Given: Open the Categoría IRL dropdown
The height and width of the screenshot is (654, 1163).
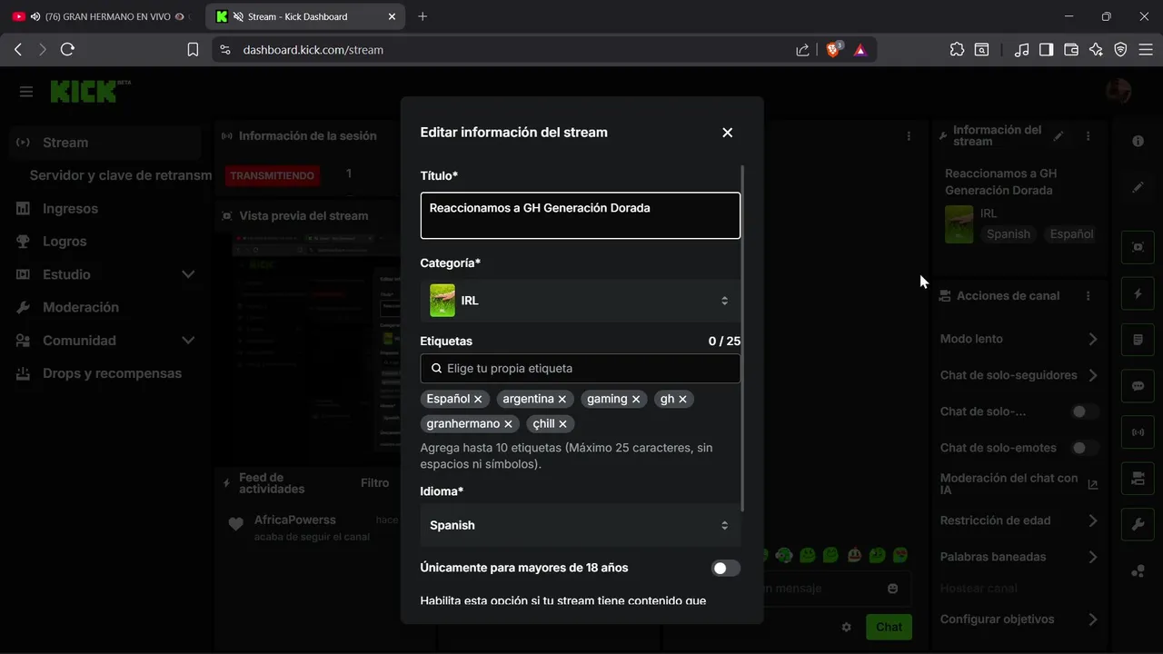Looking at the screenshot, I should 580,301.
